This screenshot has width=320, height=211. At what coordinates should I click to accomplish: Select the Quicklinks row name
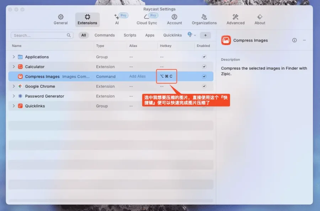35,106
